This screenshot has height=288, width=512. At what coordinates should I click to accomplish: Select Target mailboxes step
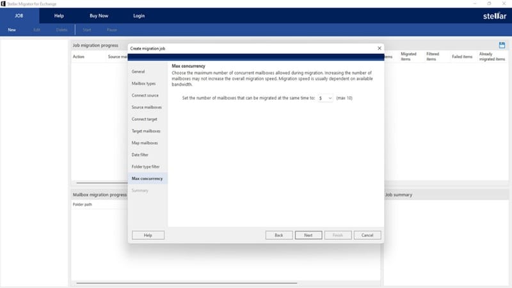148,131
